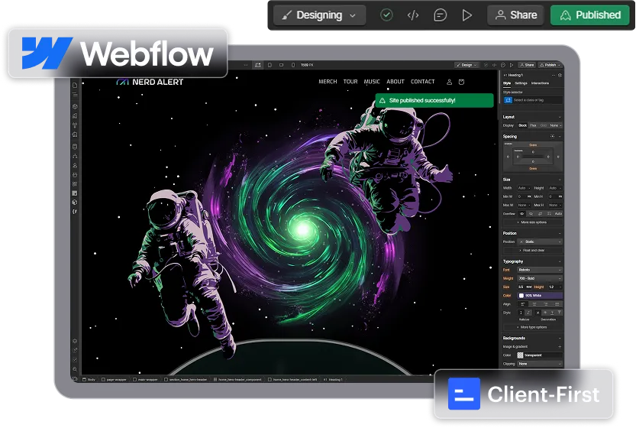Viewport: 636px width, 428px height.
Task: Open the Width Auto dropdown
Action: pos(524,188)
